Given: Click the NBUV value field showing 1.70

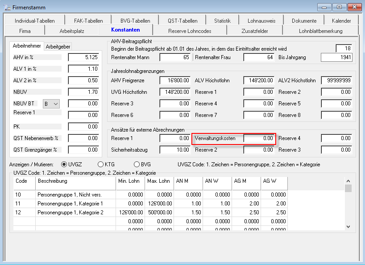Looking at the screenshot, I should click(83, 92).
